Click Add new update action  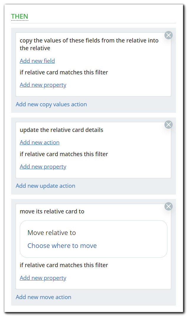[x=45, y=186]
